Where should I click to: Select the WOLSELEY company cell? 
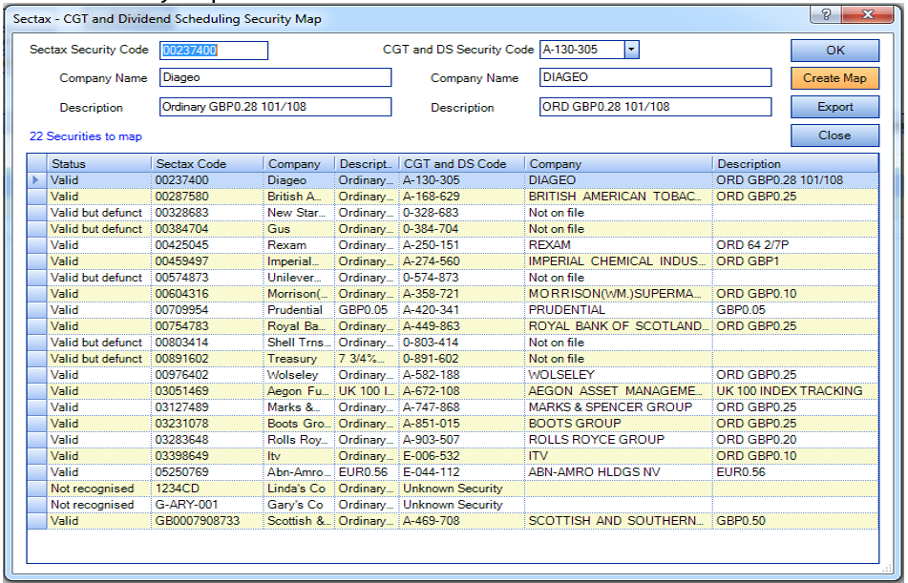(619, 375)
